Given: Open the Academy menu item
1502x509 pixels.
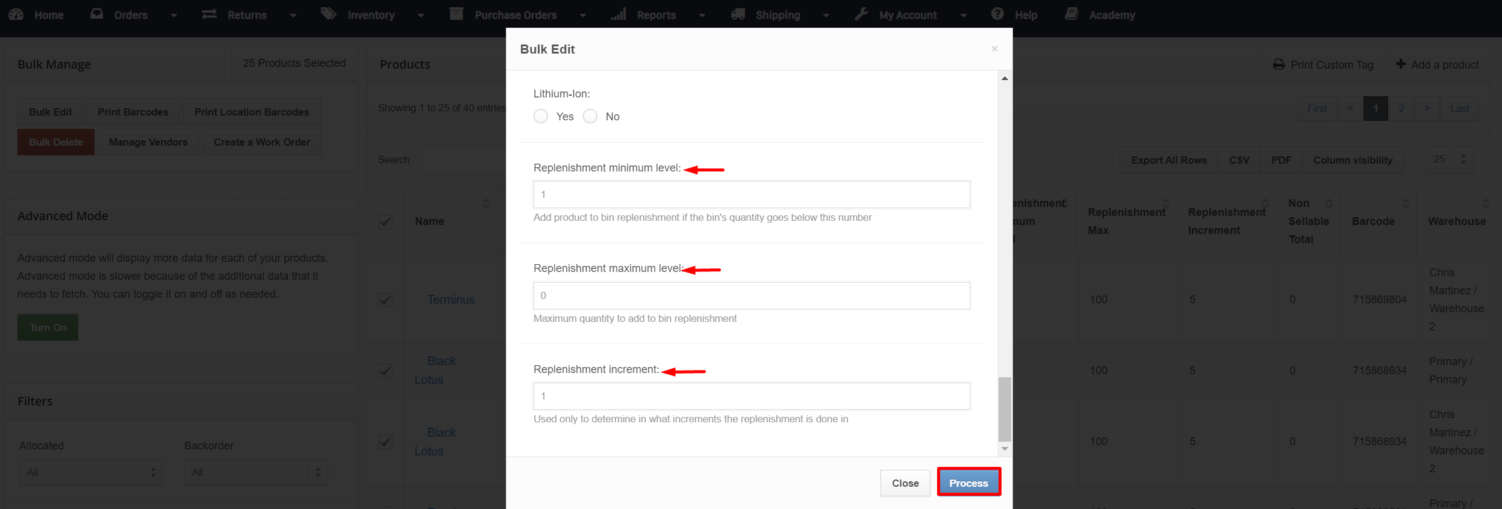Looking at the screenshot, I should pos(1112,15).
